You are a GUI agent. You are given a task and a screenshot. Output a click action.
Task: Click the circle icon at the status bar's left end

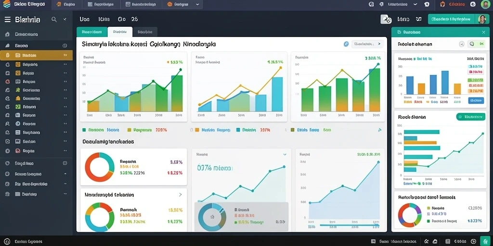click(7, 242)
